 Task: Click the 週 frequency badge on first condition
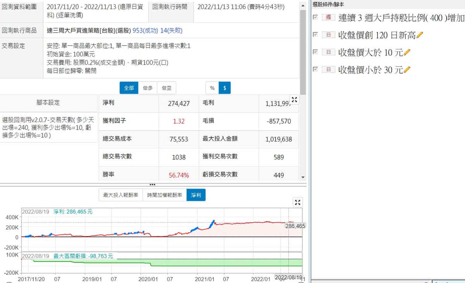pyautogui.click(x=329, y=17)
